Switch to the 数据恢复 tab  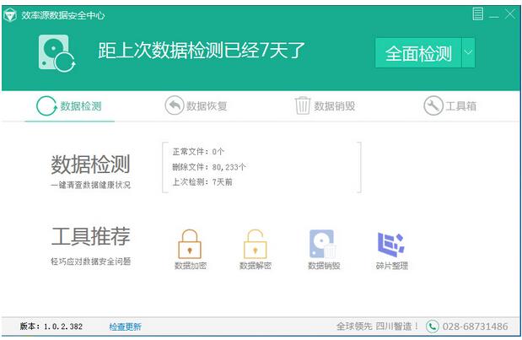[196, 106]
